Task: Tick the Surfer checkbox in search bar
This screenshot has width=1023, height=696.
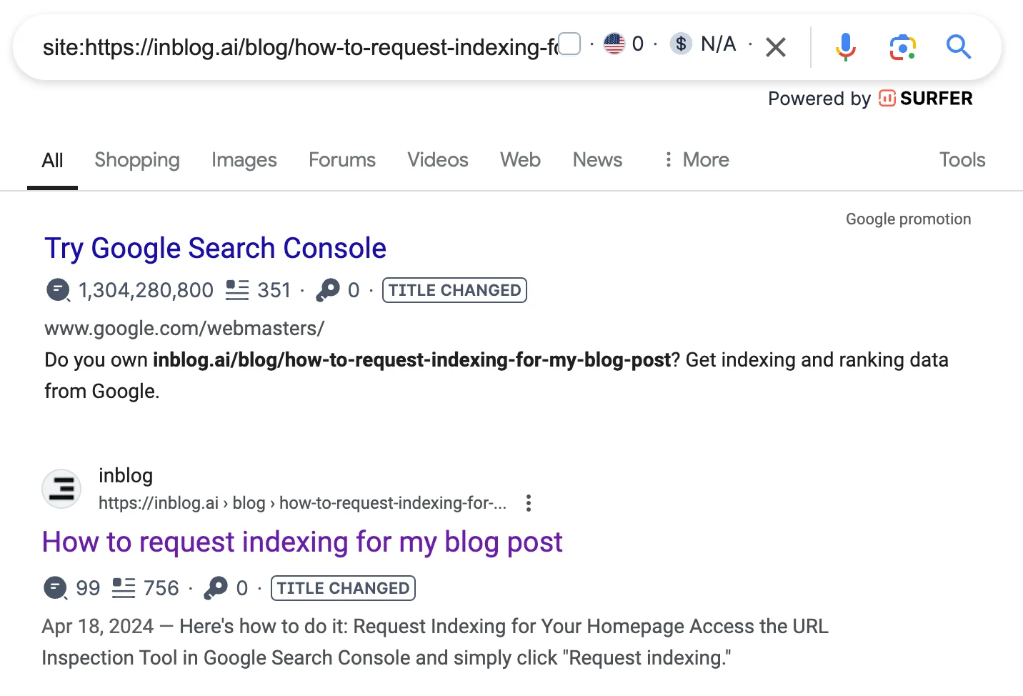Action: (x=569, y=44)
